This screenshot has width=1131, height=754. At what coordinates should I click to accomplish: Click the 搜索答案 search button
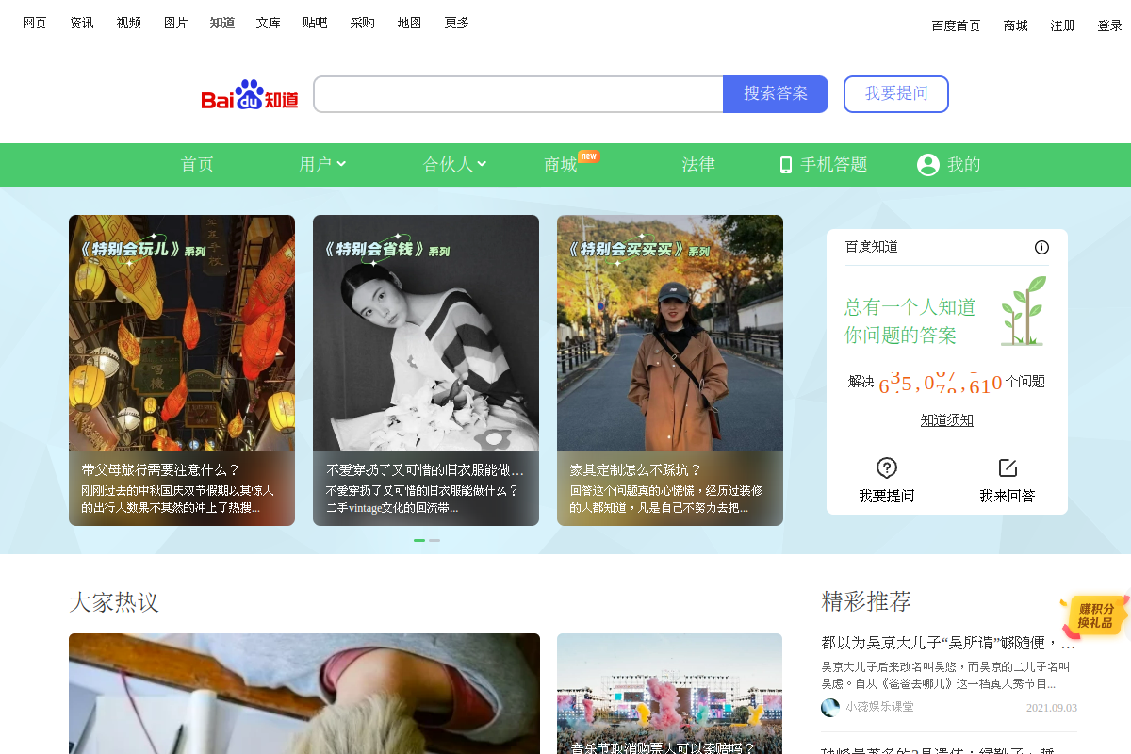click(776, 93)
